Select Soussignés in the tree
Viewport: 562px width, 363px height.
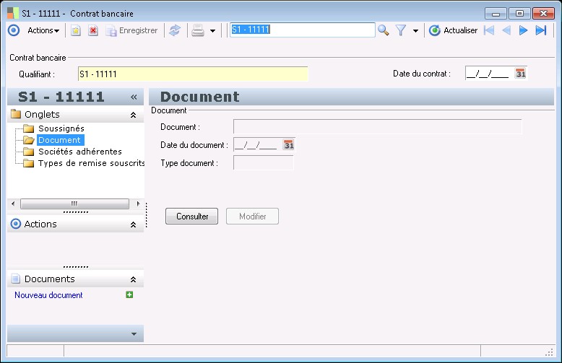point(61,128)
